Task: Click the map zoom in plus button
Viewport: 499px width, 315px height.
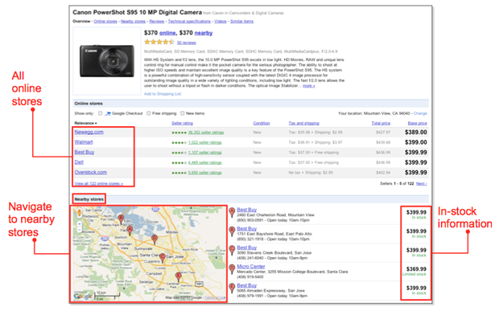Action: (79, 223)
